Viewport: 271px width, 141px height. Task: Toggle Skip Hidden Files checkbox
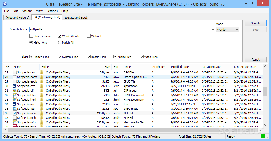31,57
